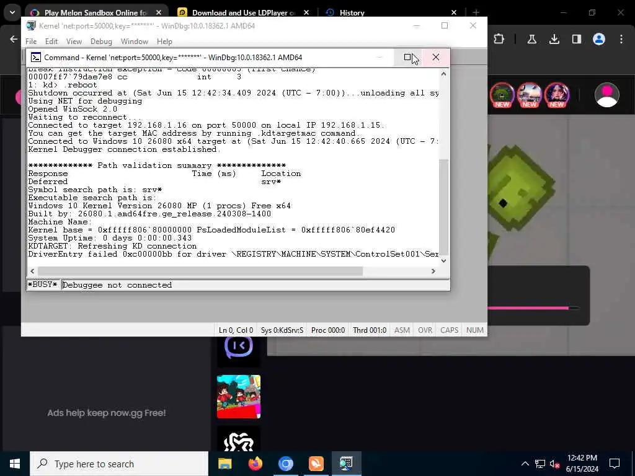
Task: Click the CAPS status bar indicator
Action: pyautogui.click(x=449, y=330)
